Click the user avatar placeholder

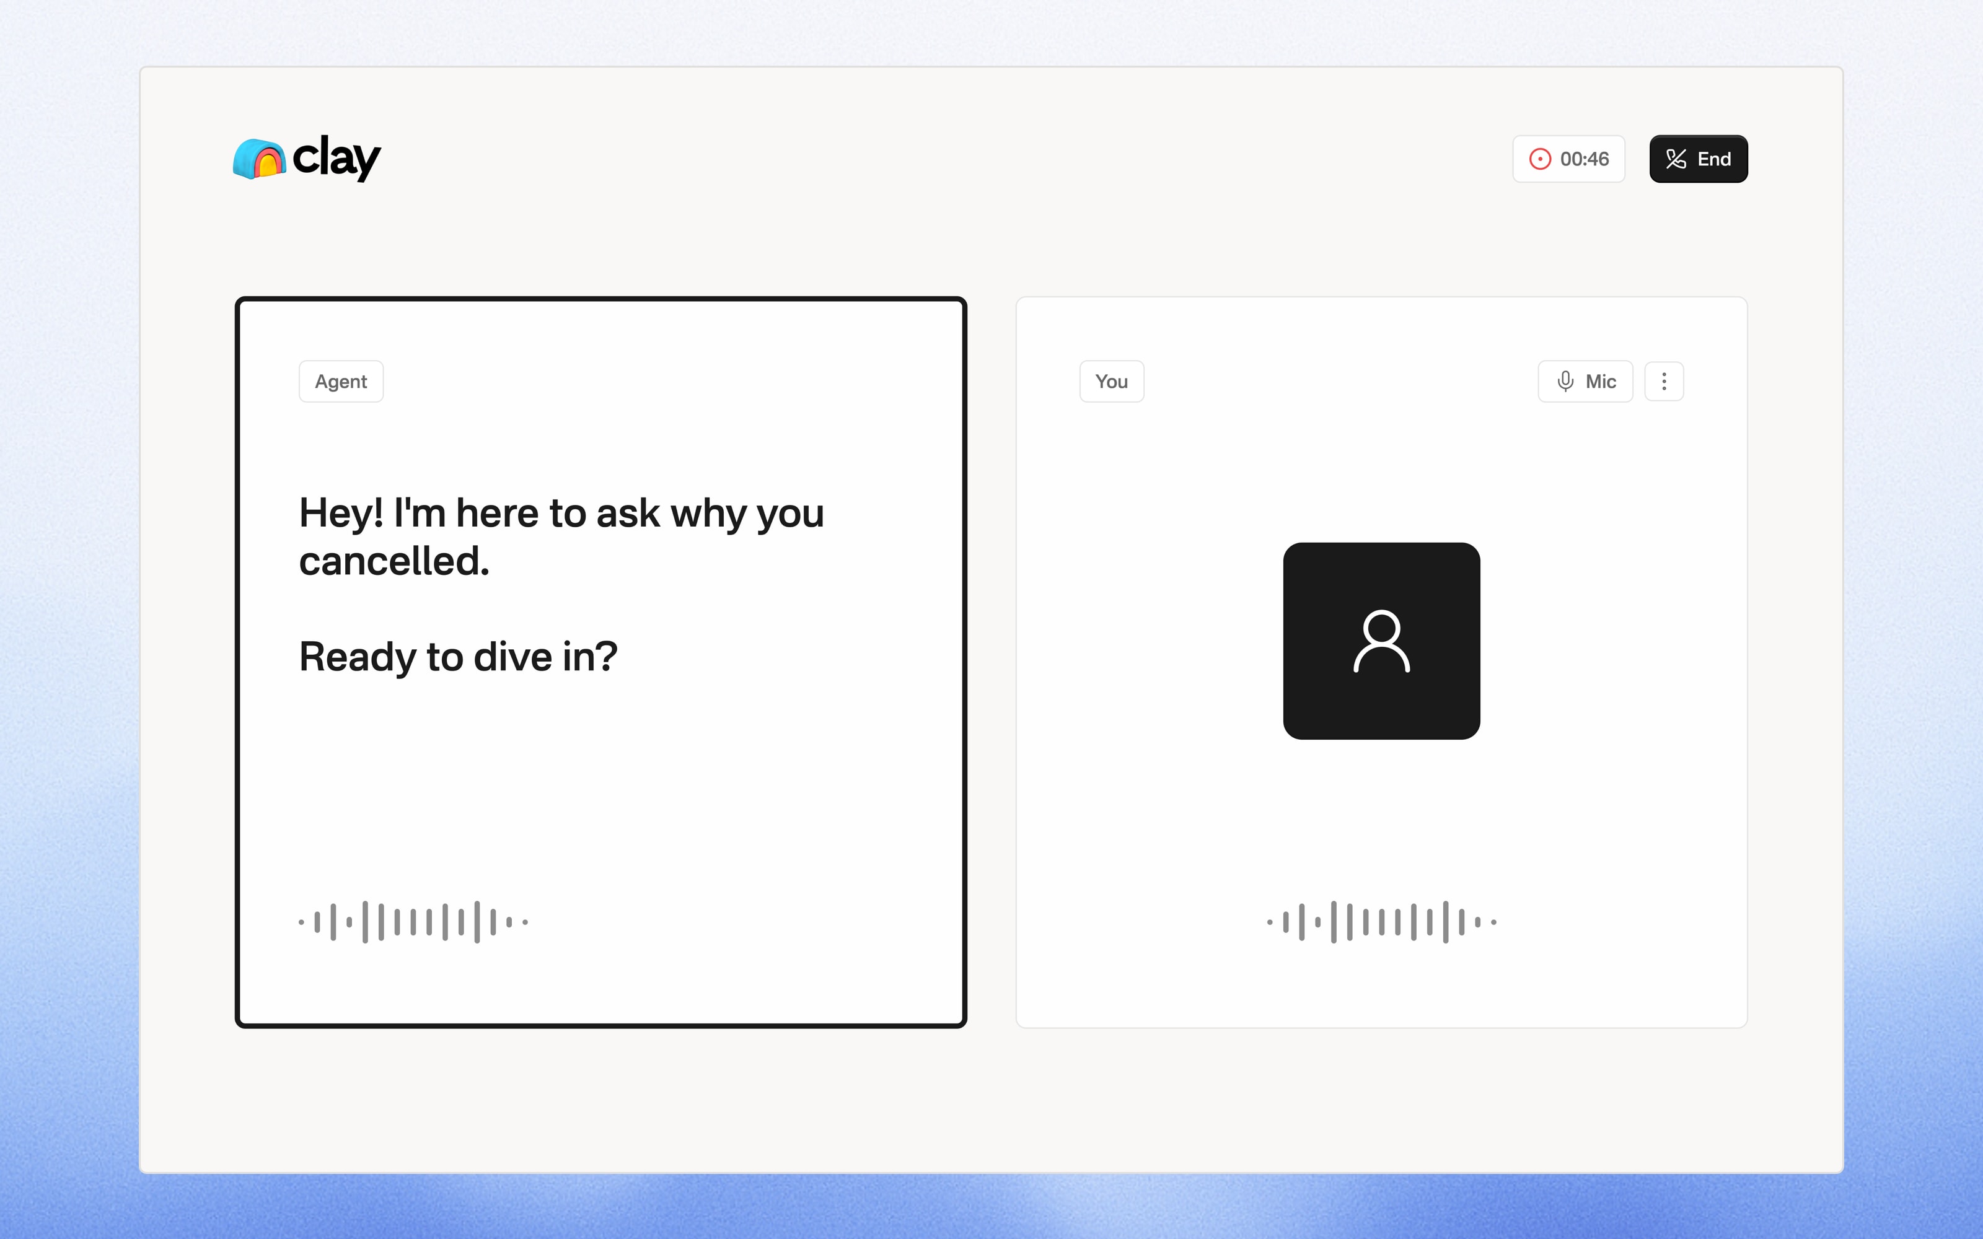coord(1381,641)
